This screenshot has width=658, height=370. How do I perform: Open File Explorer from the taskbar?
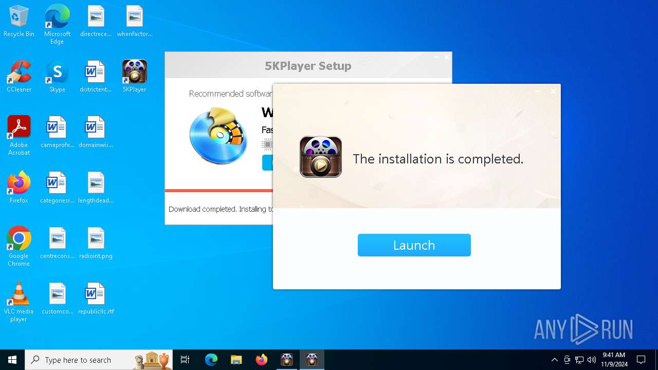click(x=236, y=360)
